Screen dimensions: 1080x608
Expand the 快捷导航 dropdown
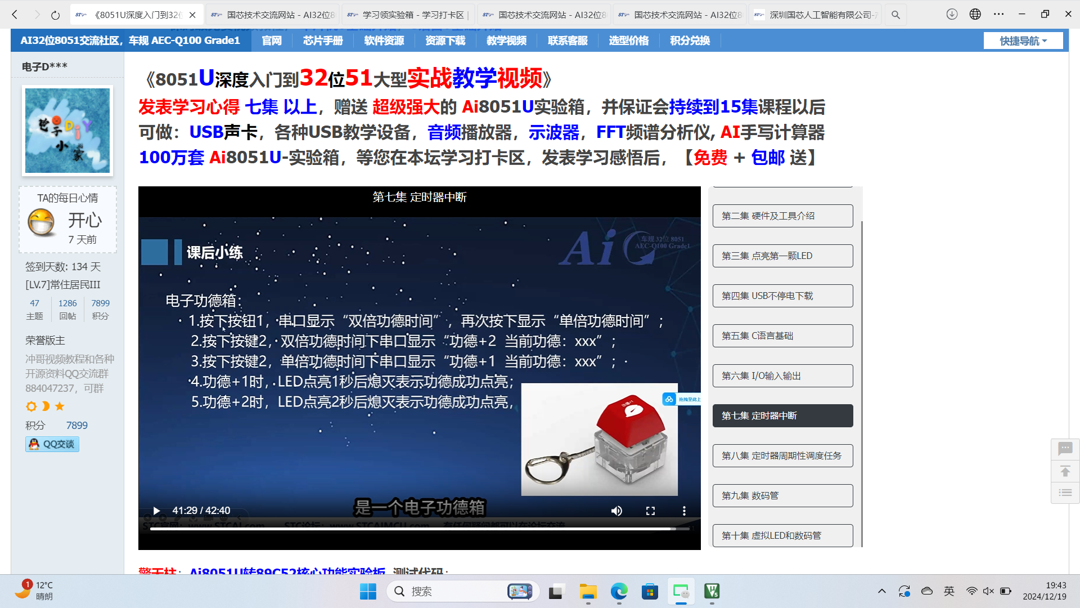[1023, 41]
